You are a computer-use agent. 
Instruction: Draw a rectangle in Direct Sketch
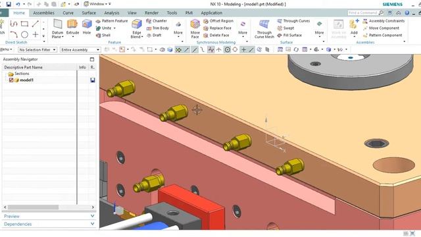point(24,24)
